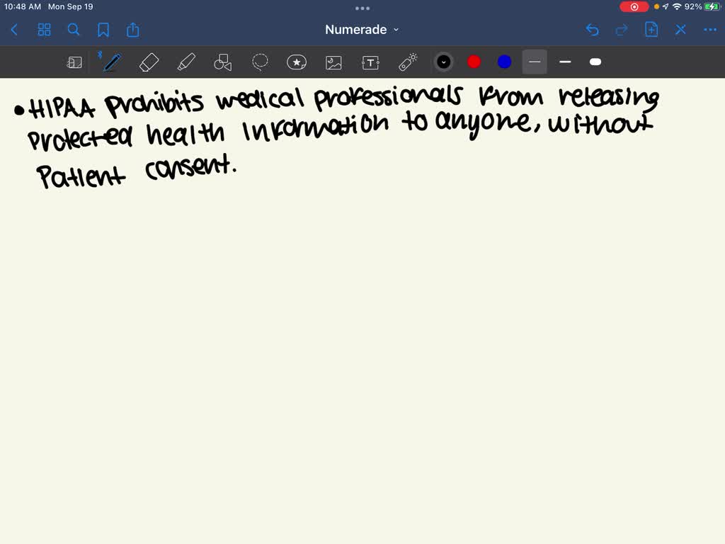725x544 pixels.
Task: Toggle the zoom window tool
Action: 74,62
